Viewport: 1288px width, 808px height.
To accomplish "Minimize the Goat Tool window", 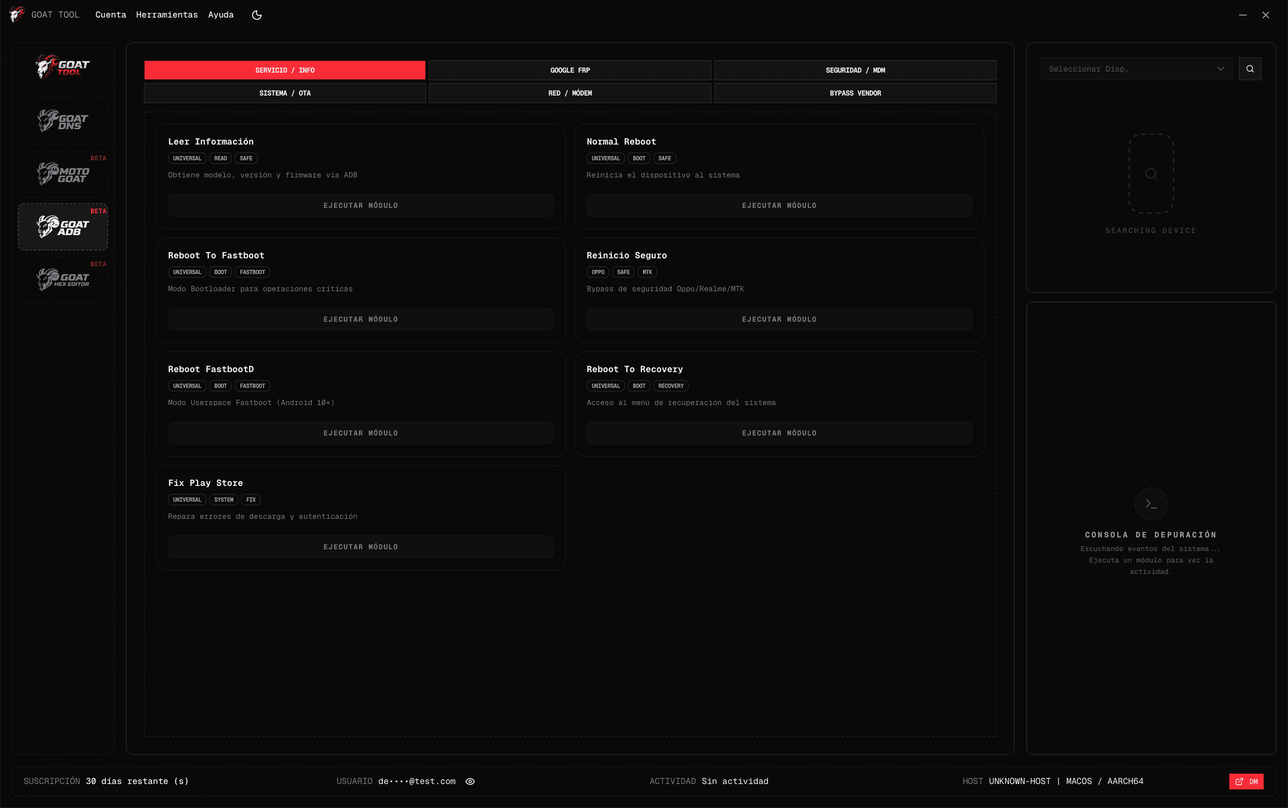I will pyautogui.click(x=1243, y=15).
